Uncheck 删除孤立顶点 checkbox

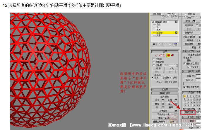click(184, 64)
